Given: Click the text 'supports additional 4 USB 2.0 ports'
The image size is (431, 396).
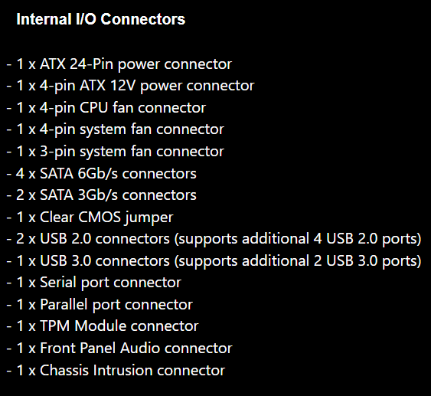Looking at the screenshot, I should [298, 239].
